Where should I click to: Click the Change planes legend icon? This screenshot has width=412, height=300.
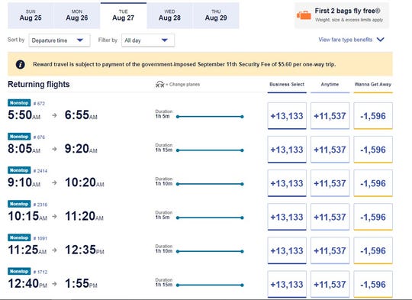pos(159,85)
